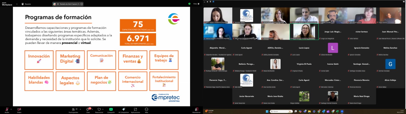Click green encryption shield icon

[x=189, y=4]
